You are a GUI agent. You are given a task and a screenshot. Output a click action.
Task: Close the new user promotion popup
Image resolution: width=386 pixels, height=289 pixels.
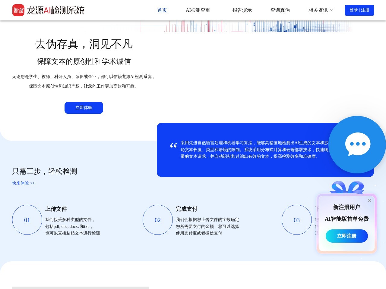[x=369, y=200]
